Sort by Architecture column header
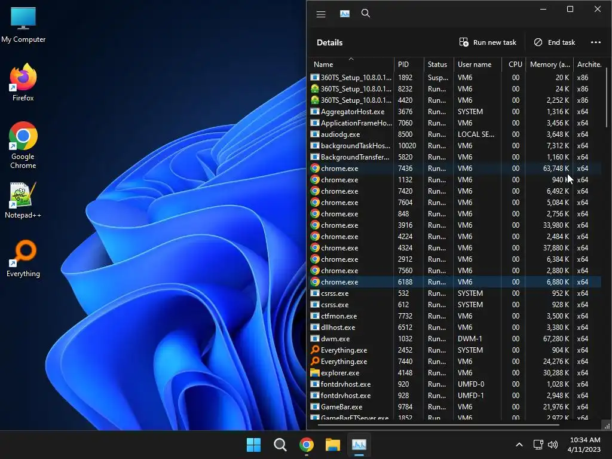The image size is (612, 459). [x=589, y=65]
